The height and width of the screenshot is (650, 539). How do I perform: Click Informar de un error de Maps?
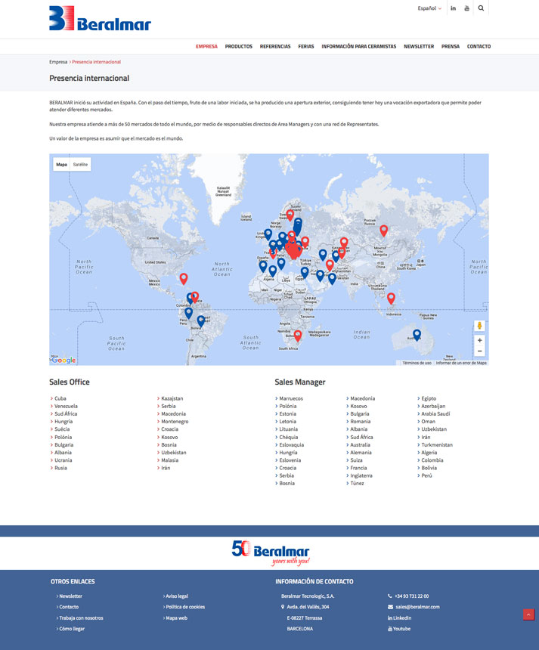pos(461,363)
